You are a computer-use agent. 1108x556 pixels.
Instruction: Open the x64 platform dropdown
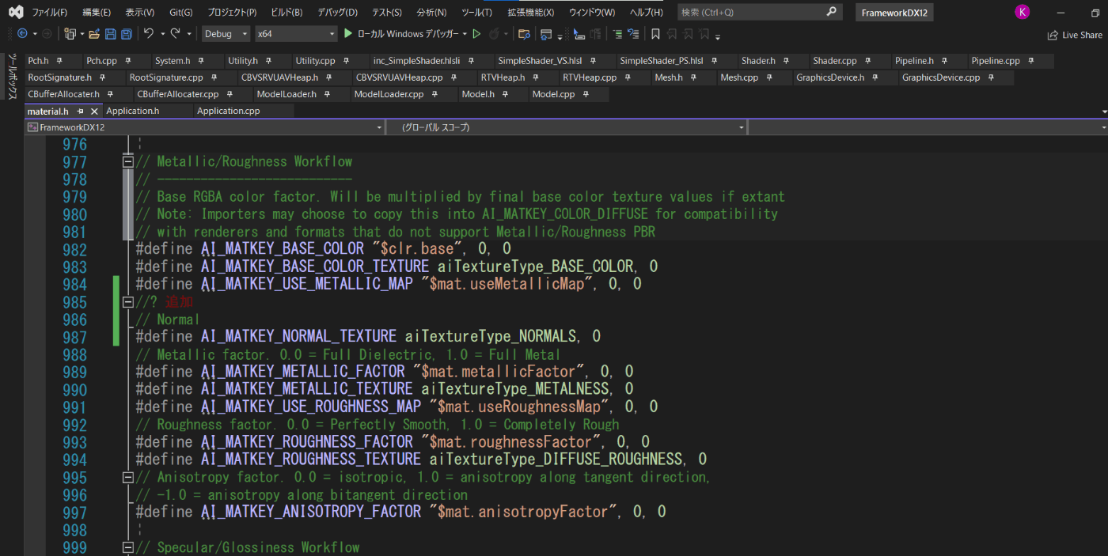[296, 33]
